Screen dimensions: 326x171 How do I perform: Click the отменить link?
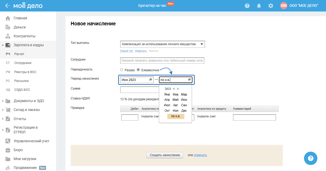pyautogui.click(x=200, y=155)
